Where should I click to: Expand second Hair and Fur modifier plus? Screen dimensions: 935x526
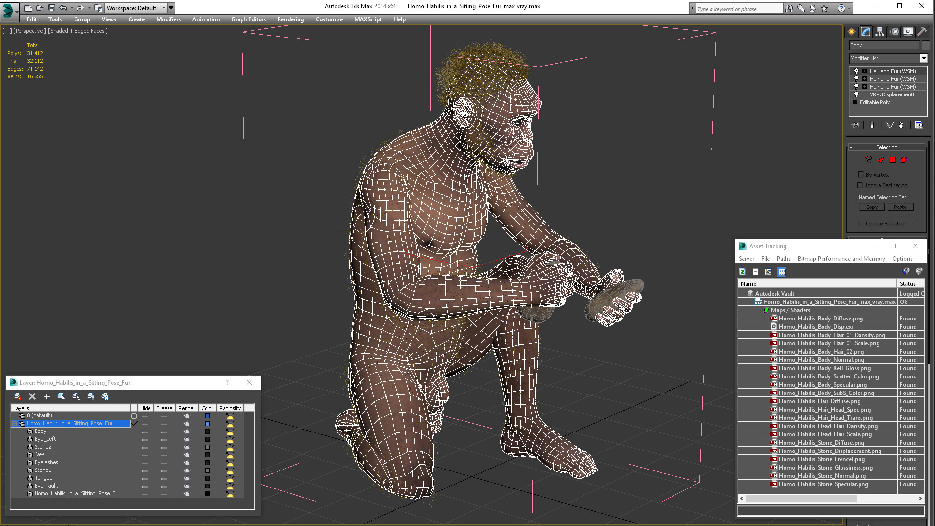pos(865,78)
